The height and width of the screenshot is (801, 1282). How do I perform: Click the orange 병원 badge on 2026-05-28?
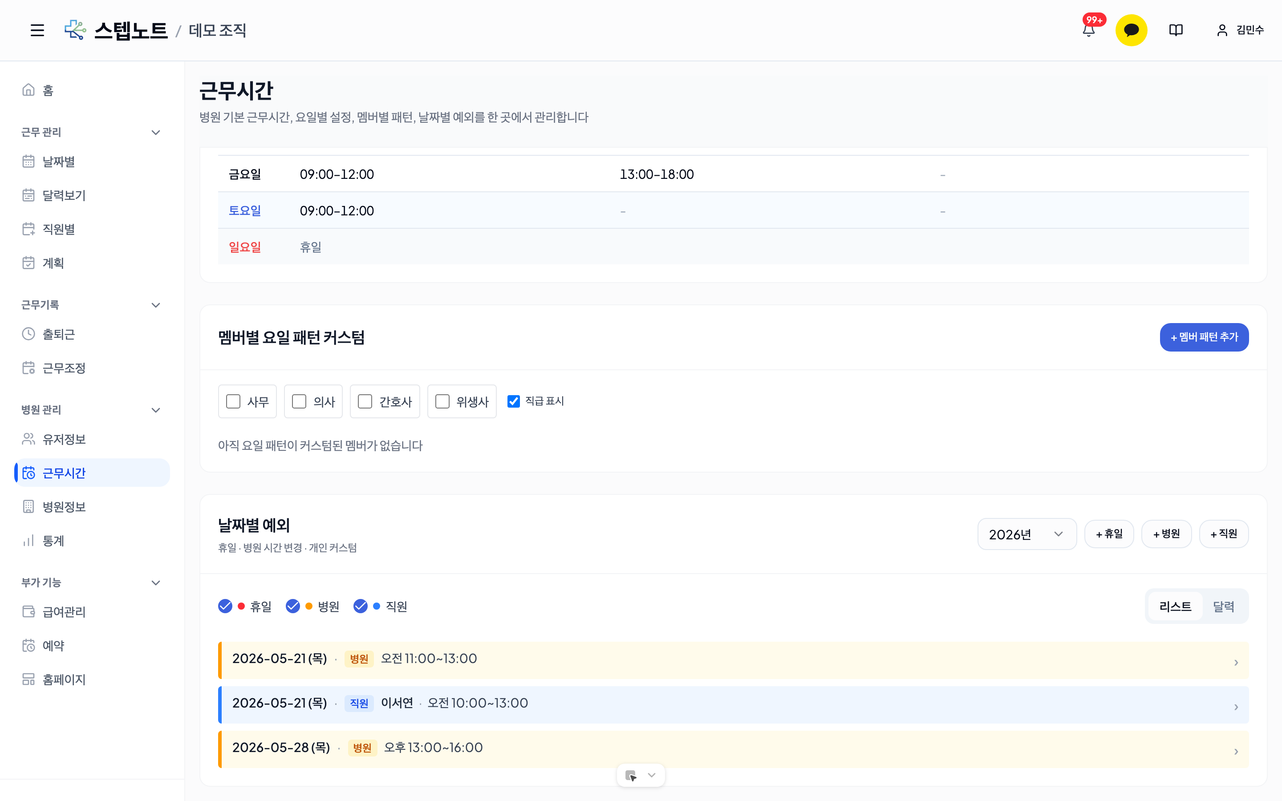(362, 748)
